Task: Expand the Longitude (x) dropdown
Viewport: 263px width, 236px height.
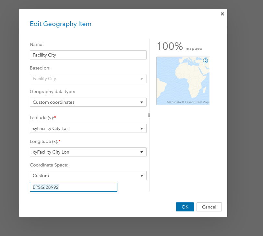Action: pos(88,152)
